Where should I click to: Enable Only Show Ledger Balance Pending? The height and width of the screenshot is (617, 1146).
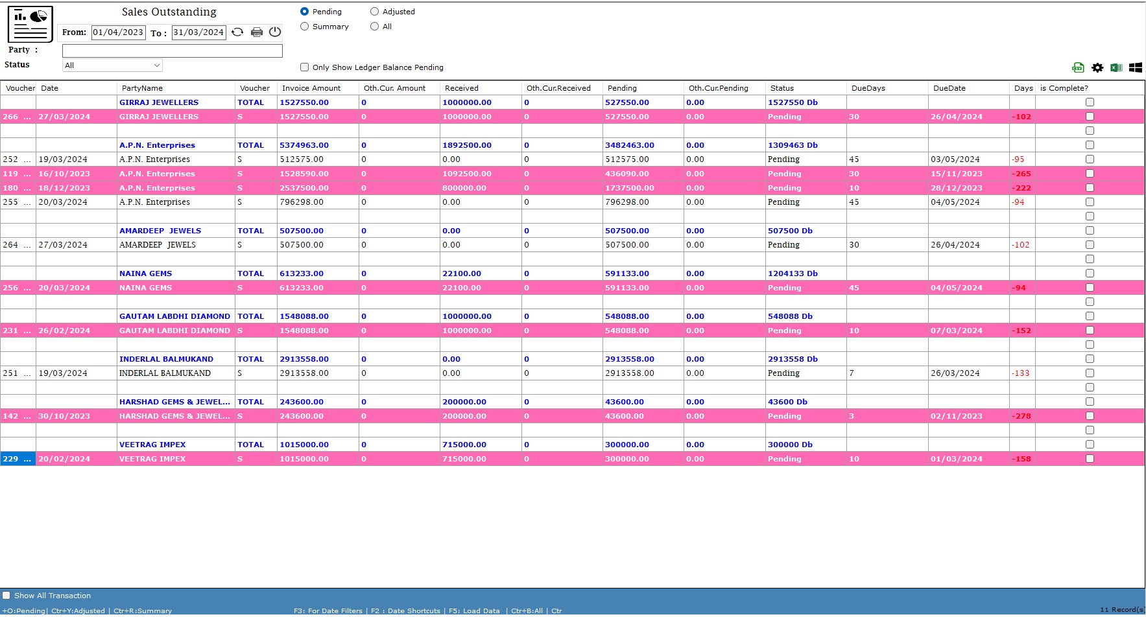304,67
